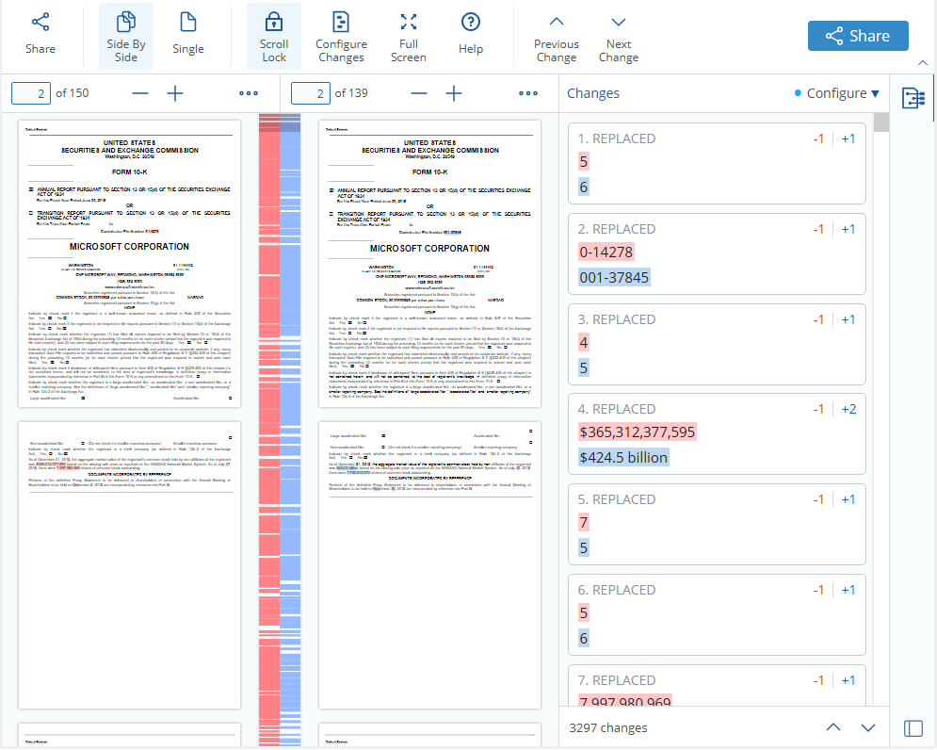Zoom in the left document
Screen dimensions: 937x750
pyautogui.click(x=175, y=93)
